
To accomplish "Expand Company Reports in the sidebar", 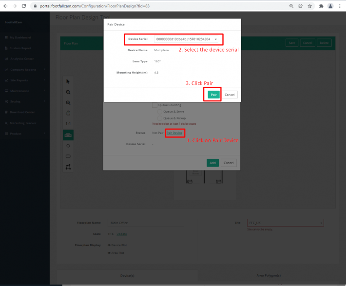I will click(24, 70).
